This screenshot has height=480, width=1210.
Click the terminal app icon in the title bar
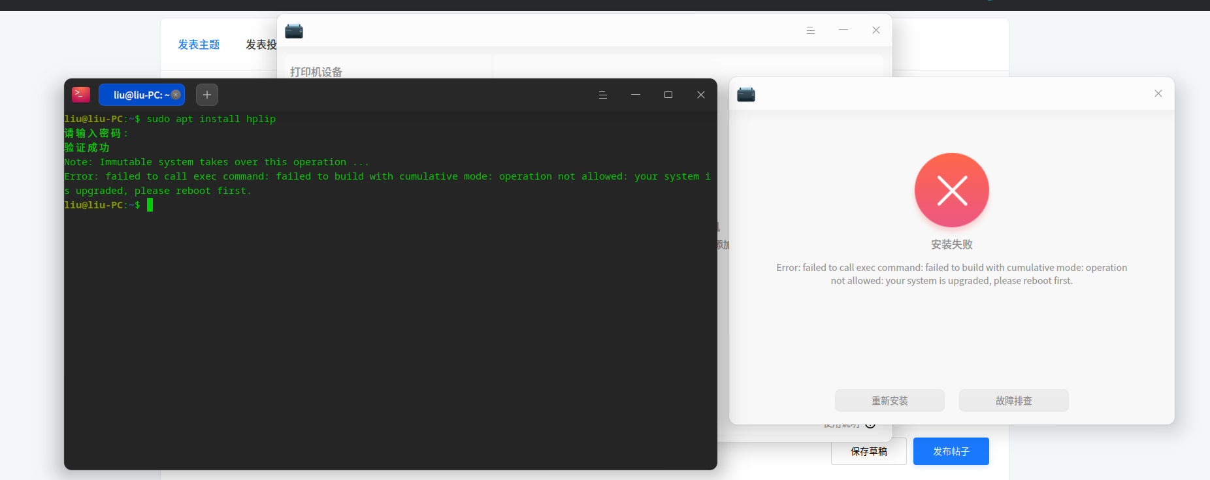tap(81, 95)
